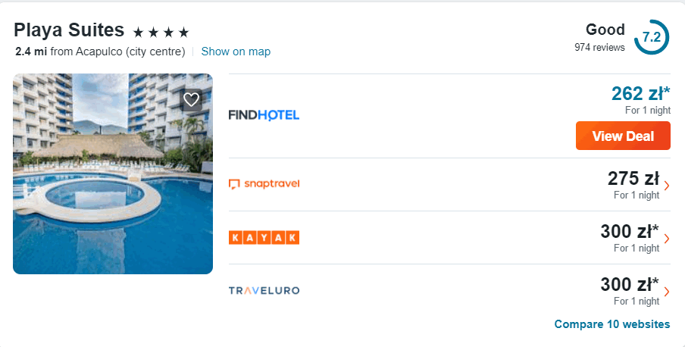The height and width of the screenshot is (347, 685).
Task: Open the Show on map link
Action: (236, 52)
